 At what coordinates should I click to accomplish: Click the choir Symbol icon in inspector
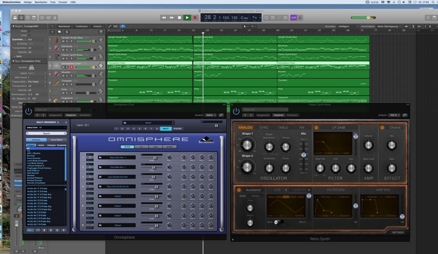pos(31,67)
